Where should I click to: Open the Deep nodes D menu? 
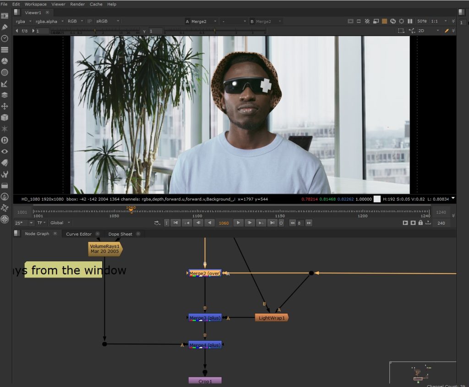(5, 140)
